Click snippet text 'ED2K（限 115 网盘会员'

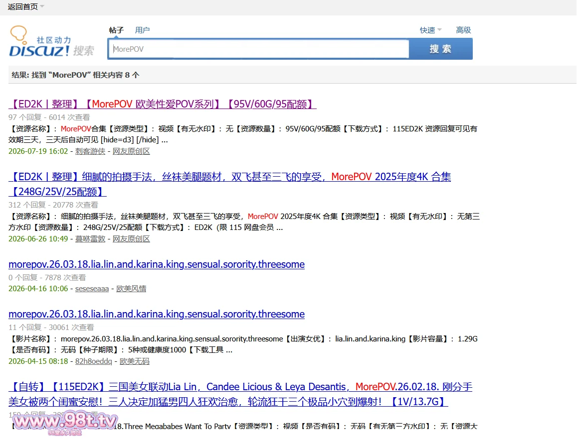[234, 227]
